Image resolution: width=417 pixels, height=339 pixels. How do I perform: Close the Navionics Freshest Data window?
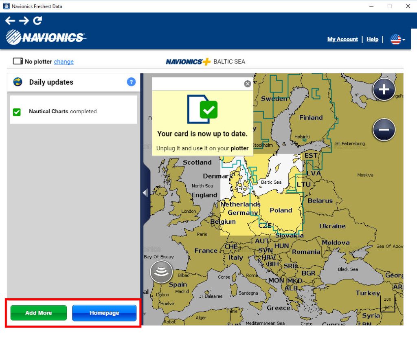click(408, 6)
